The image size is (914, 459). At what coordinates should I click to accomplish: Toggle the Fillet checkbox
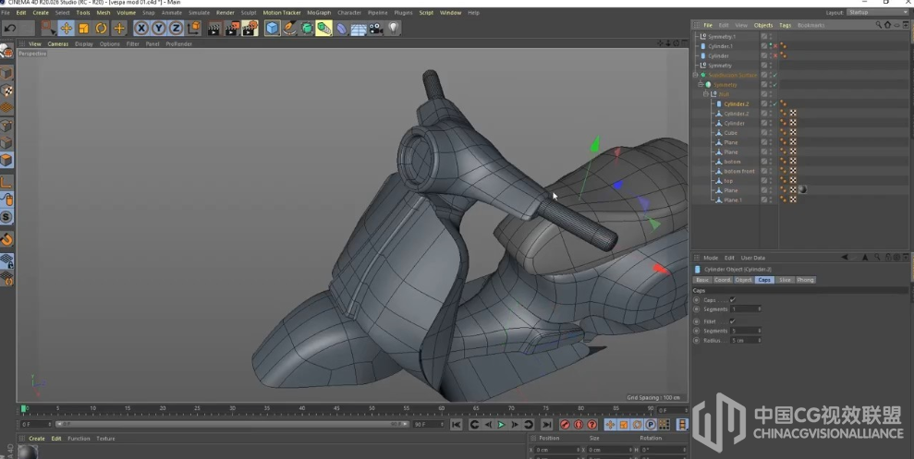pos(733,321)
